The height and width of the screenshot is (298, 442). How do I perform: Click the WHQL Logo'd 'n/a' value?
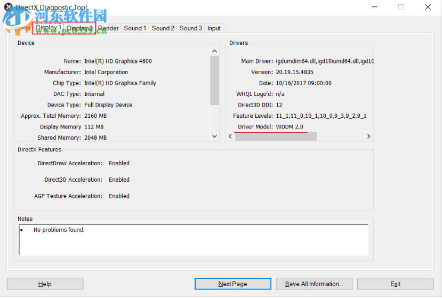pyautogui.click(x=280, y=94)
